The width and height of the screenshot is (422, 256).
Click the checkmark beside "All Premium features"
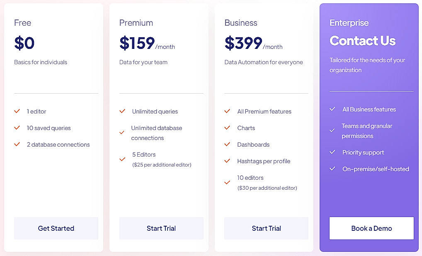click(x=227, y=111)
